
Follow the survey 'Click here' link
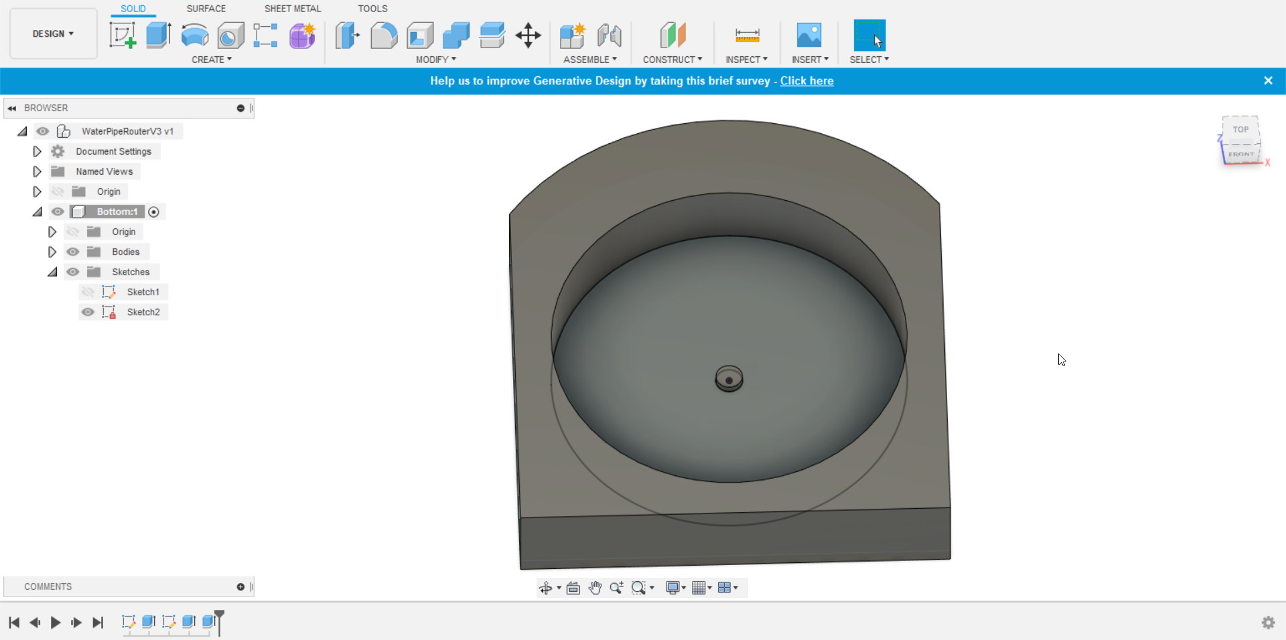806,81
